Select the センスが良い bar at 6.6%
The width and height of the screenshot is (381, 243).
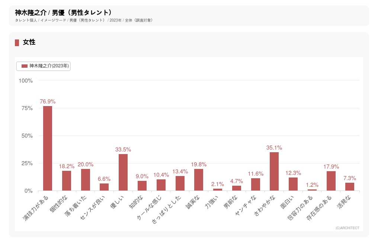click(x=104, y=187)
